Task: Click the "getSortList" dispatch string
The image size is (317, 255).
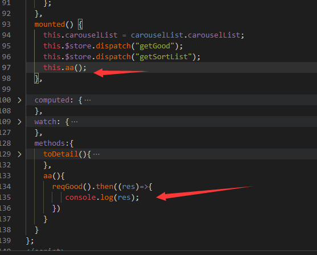Action: pos(163,57)
